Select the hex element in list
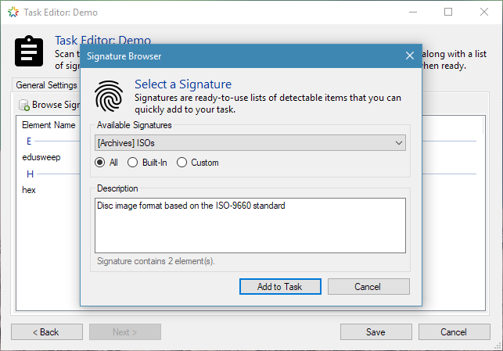 pyautogui.click(x=29, y=190)
